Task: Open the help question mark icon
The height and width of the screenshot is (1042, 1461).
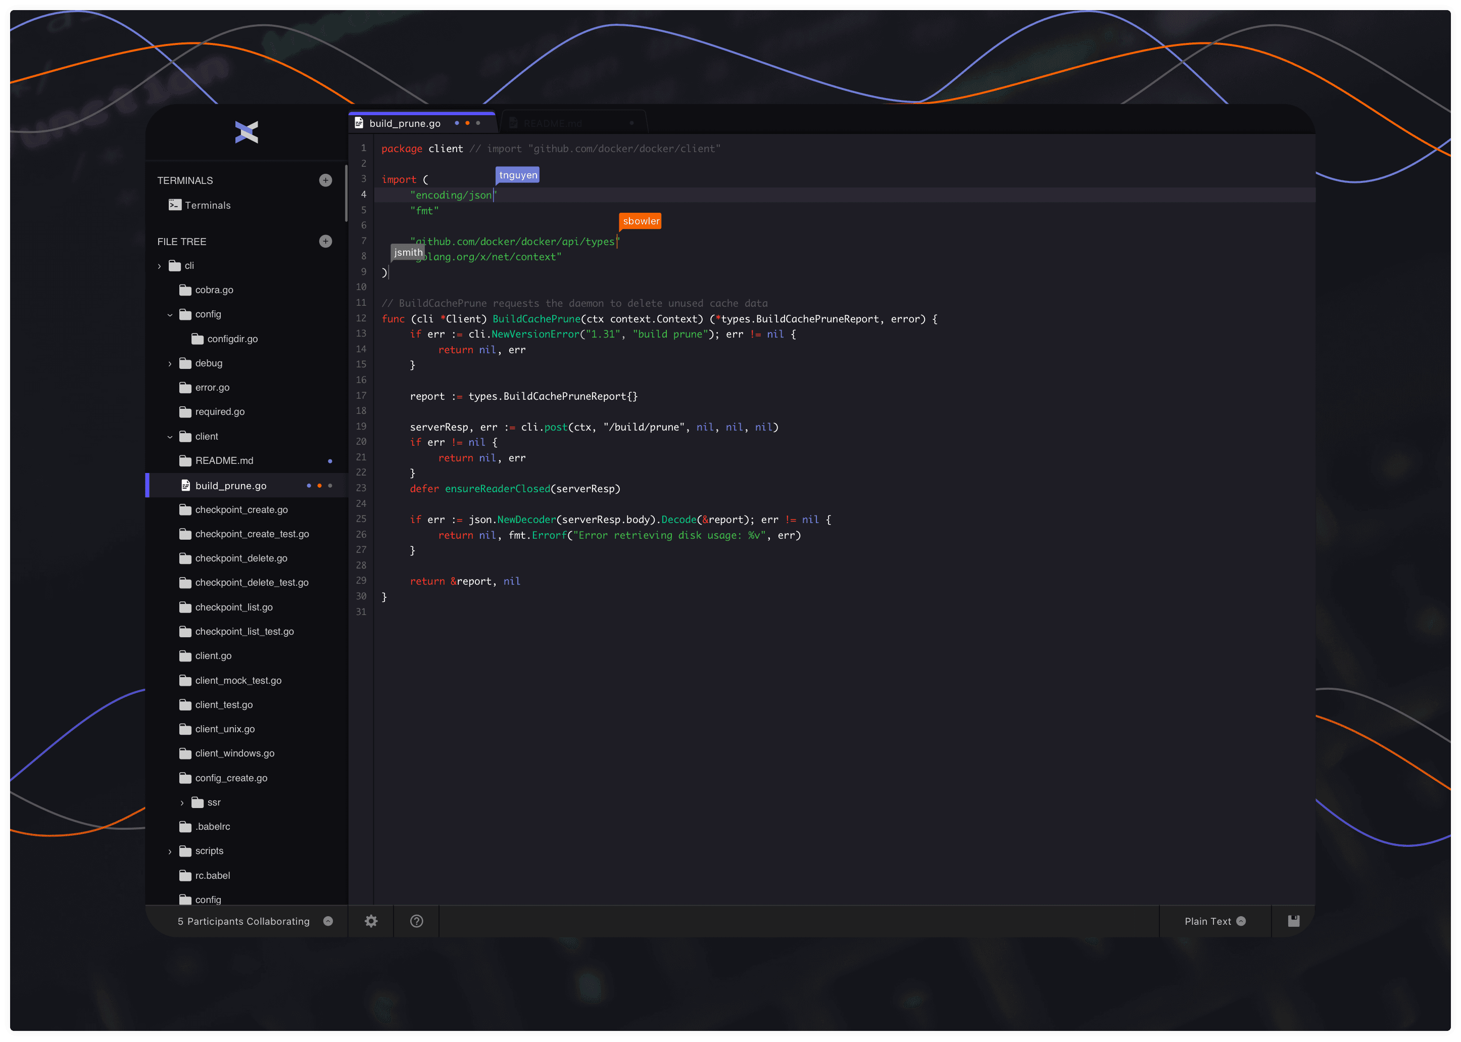Action: coord(416,921)
